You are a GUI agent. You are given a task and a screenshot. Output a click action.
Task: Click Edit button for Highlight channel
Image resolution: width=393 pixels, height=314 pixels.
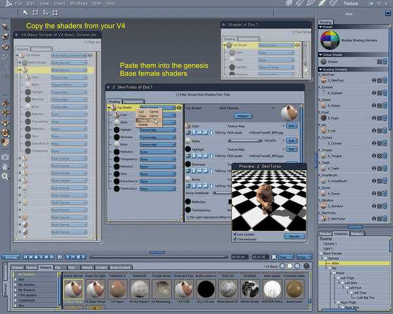(291, 149)
